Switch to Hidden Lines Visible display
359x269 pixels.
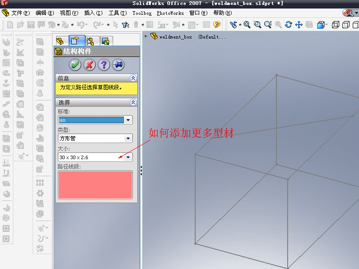click(x=346, y=25)
